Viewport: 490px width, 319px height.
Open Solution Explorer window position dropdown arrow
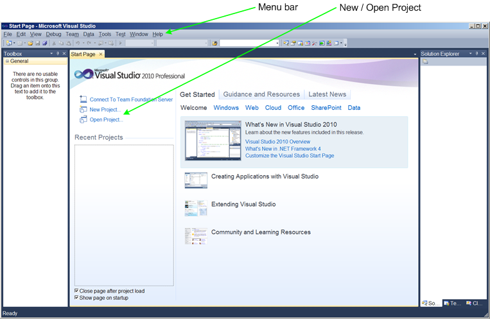tap(470, 53)
